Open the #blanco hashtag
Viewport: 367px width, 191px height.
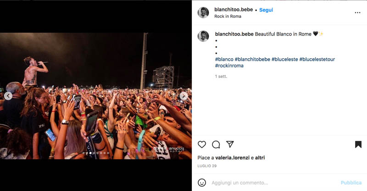coord(224,60)
